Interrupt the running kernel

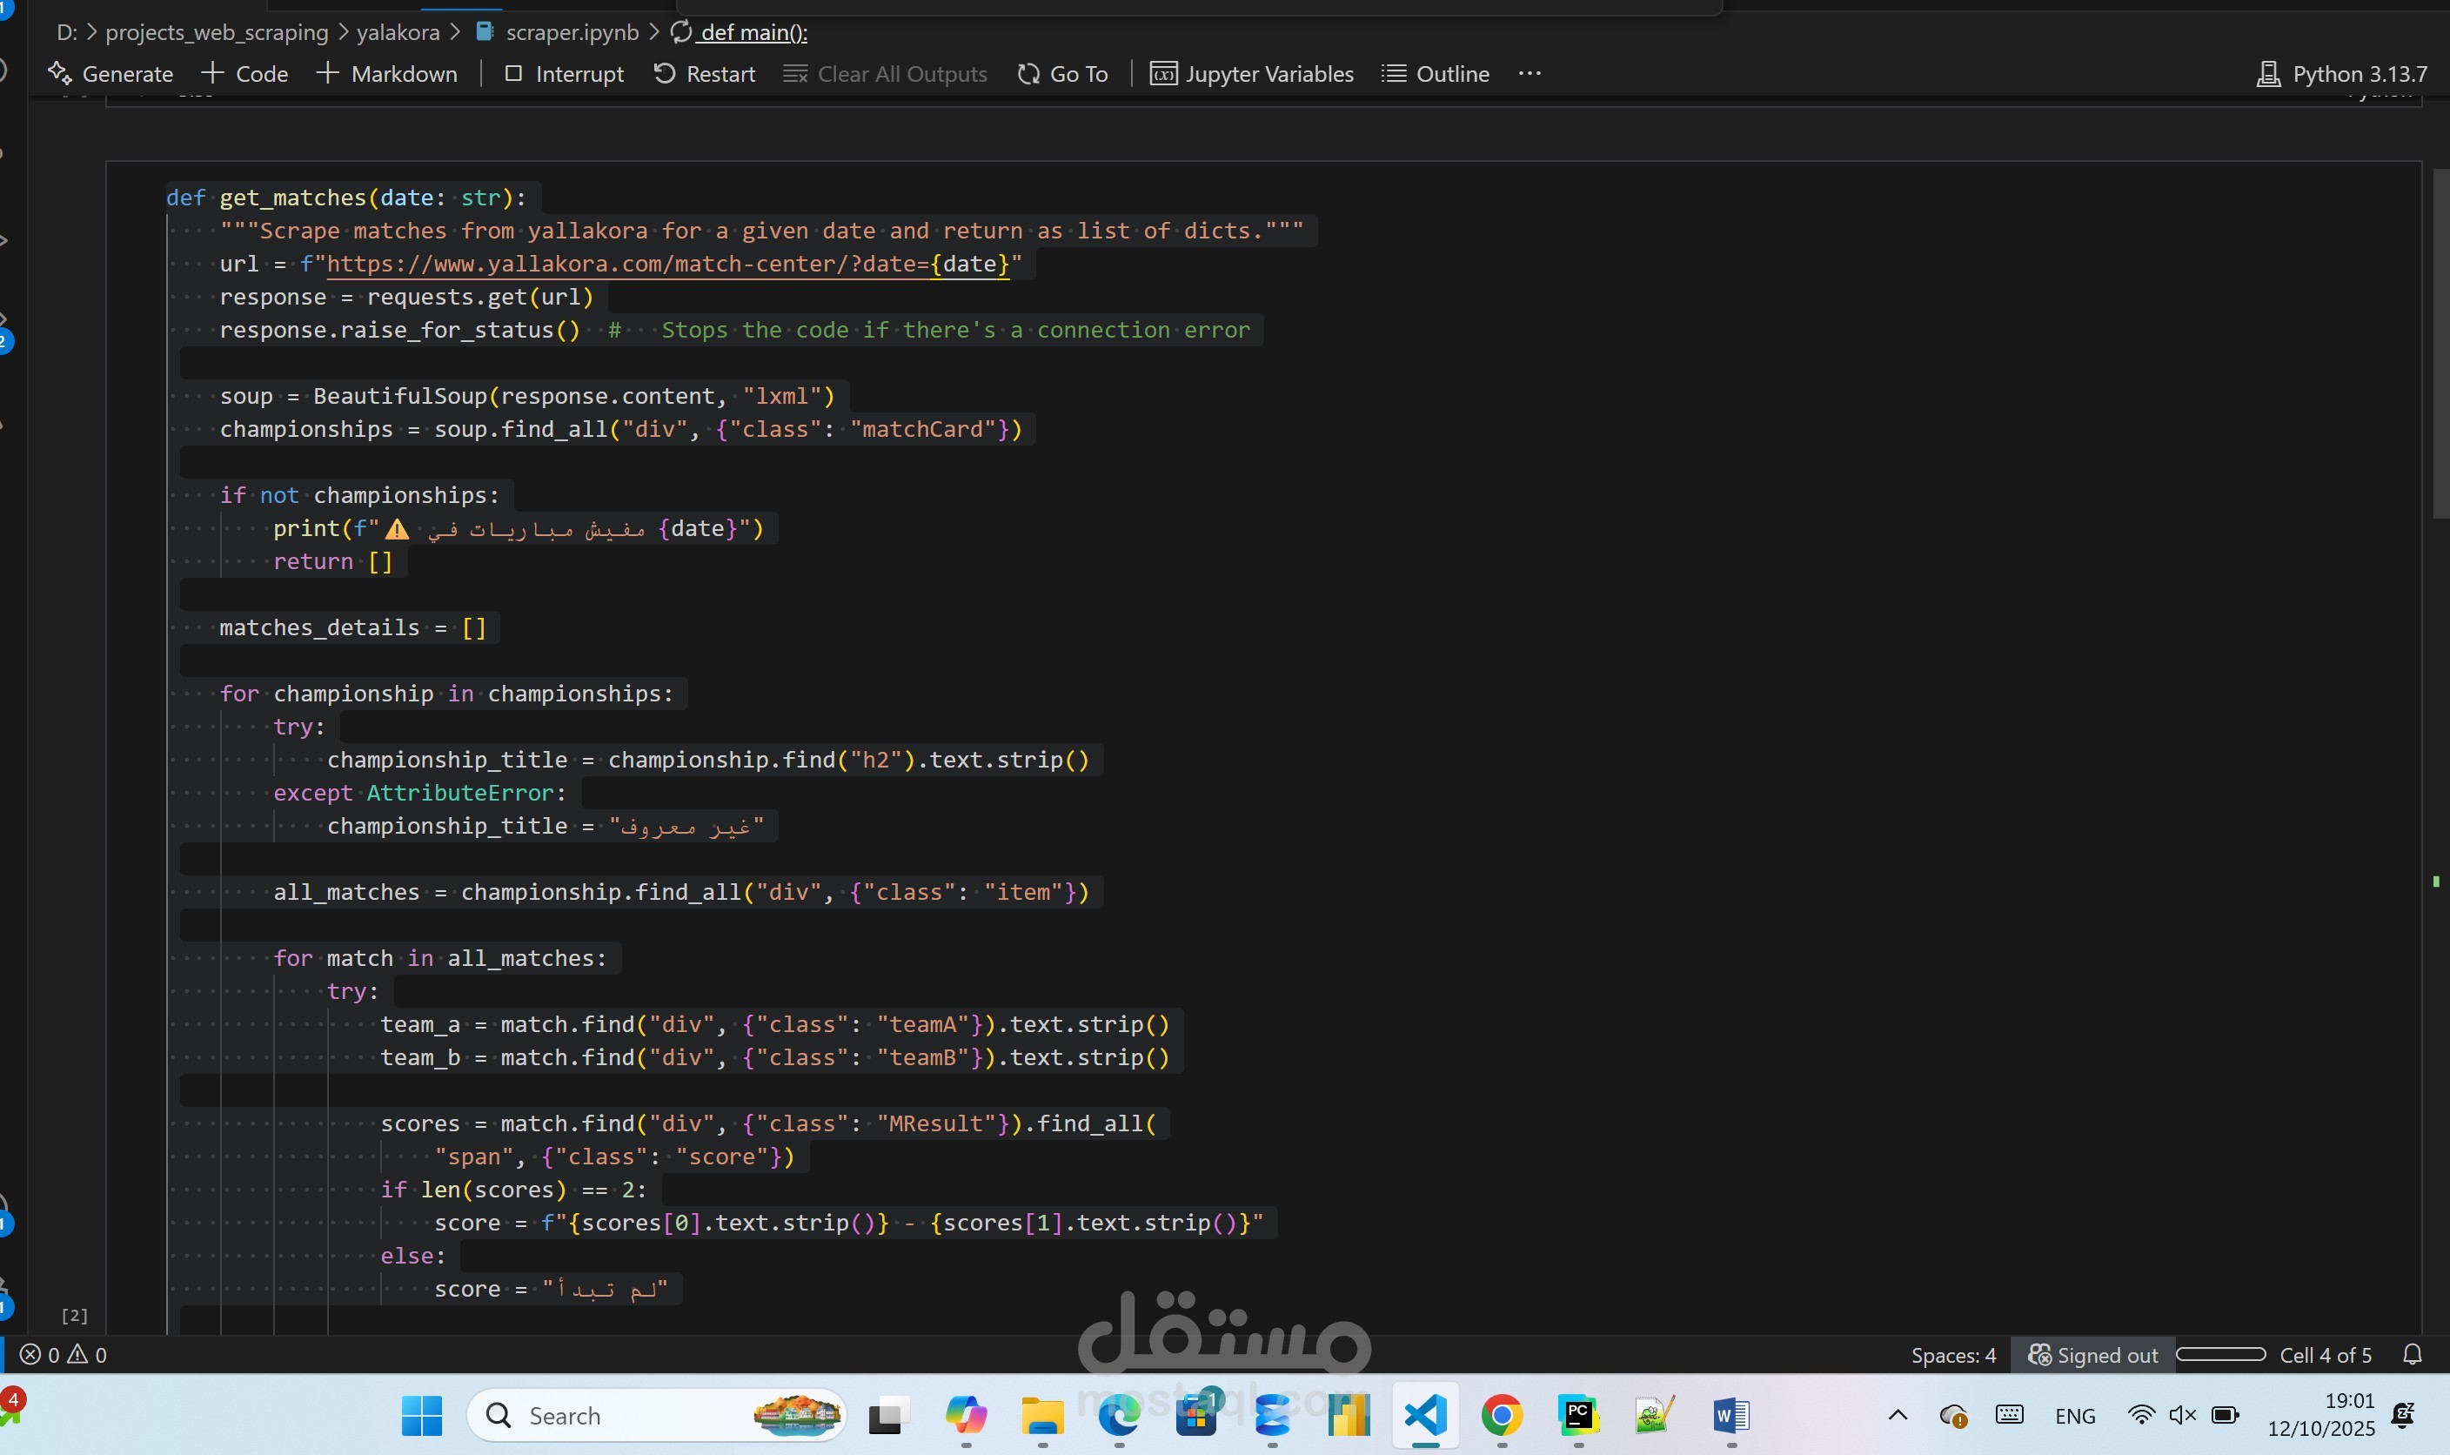point(564,74)
